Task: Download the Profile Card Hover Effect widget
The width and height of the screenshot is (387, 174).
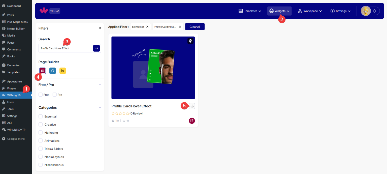Action: [x=192, y=106]
